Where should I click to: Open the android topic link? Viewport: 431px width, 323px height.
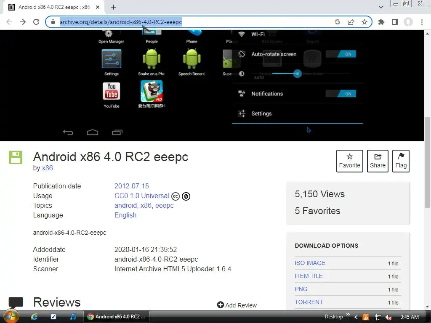click(x=125, y=205)
